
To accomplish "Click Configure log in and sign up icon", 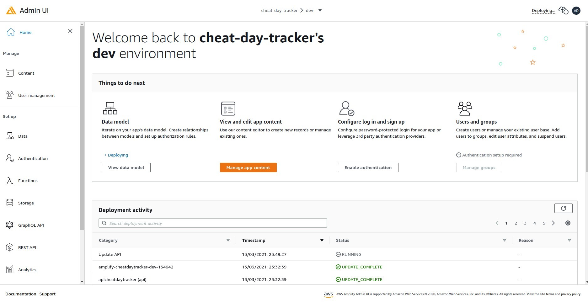I will point(347,109).
